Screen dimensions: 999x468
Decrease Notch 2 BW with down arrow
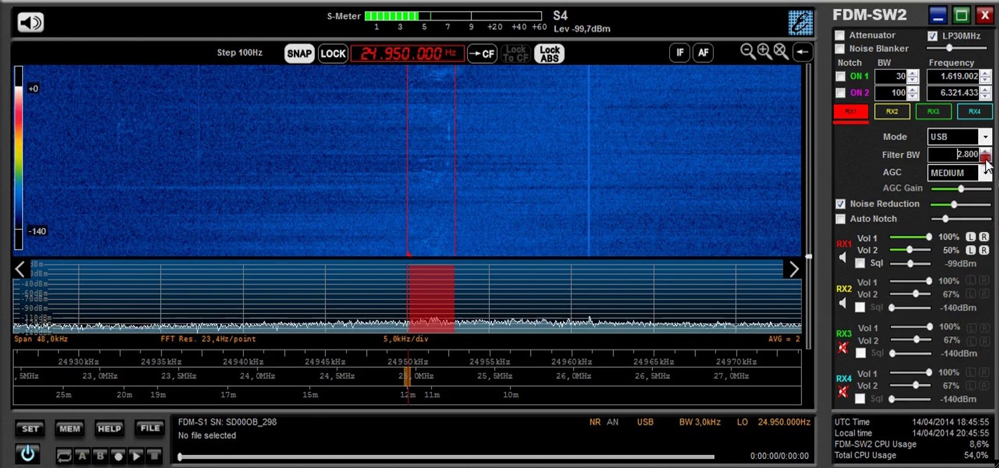point(913,96)
